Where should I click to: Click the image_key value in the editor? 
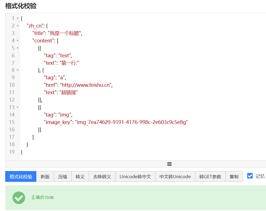pos(131,122)
